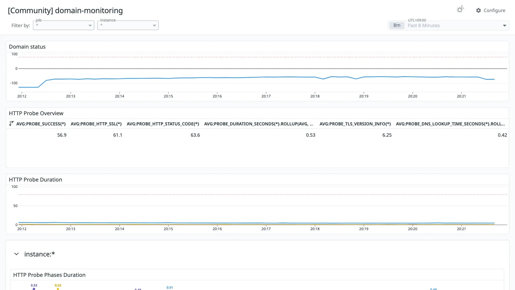This screenshot has width=515, height=290.
Task: Click the Domain status widget title
Action: pyautogui.click(x=27, y=47)
